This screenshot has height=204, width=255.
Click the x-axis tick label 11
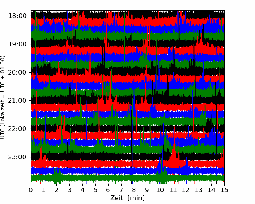click(173, 190)
